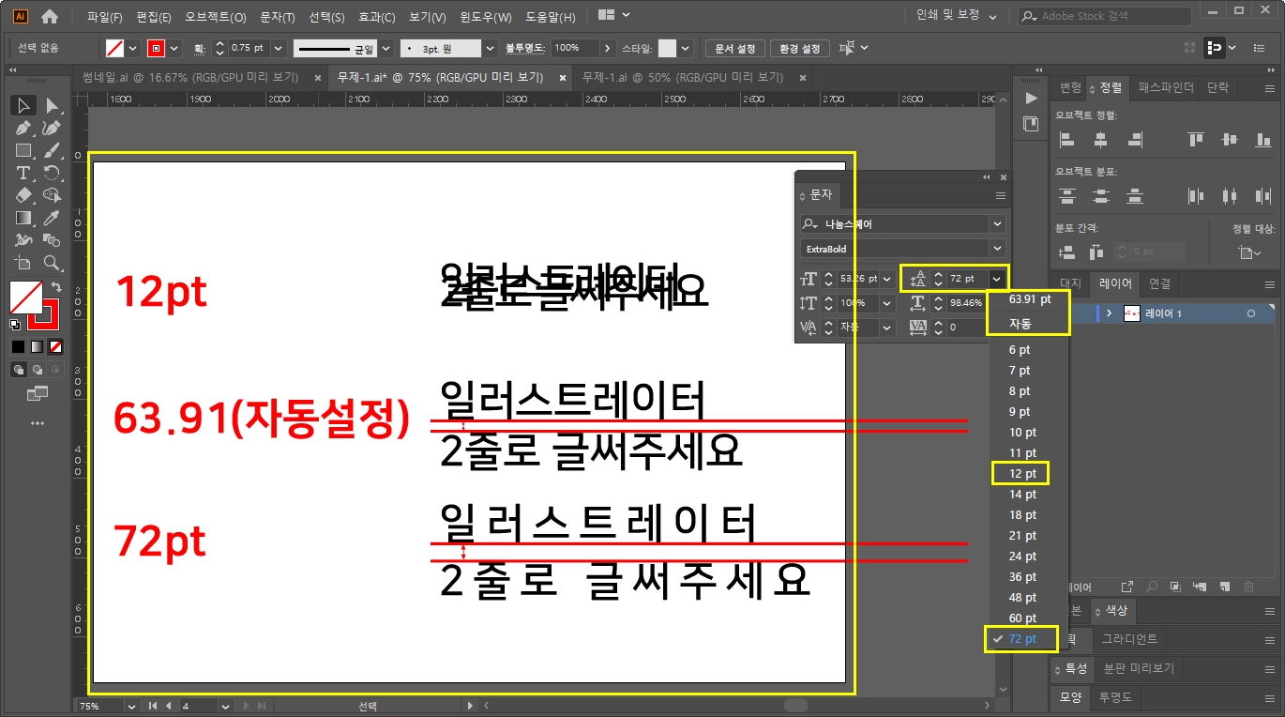Click the kerning value 0 field
Screen dimensions: 1285x717
pos(967,328)
